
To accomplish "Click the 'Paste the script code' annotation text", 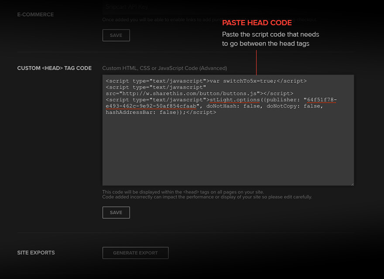I will point(271,35).
